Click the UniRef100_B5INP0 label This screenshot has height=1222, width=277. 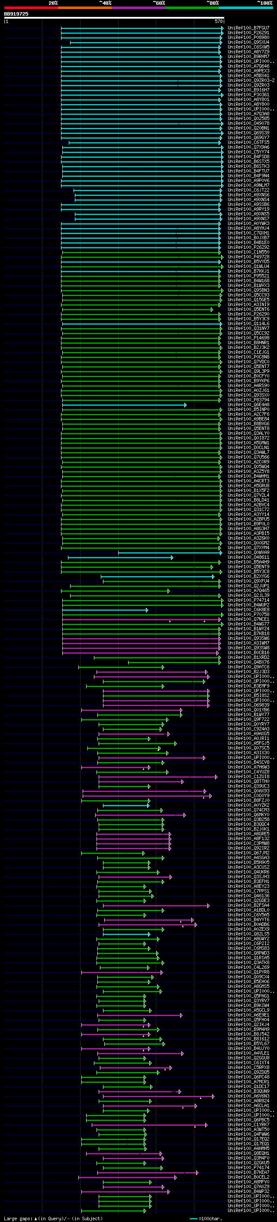248,409
